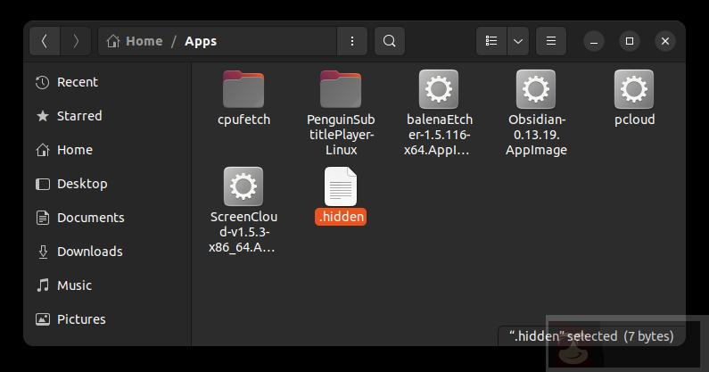709x372 pixels.
Task: Click the back navigation arrow
Action: point(45,41)
